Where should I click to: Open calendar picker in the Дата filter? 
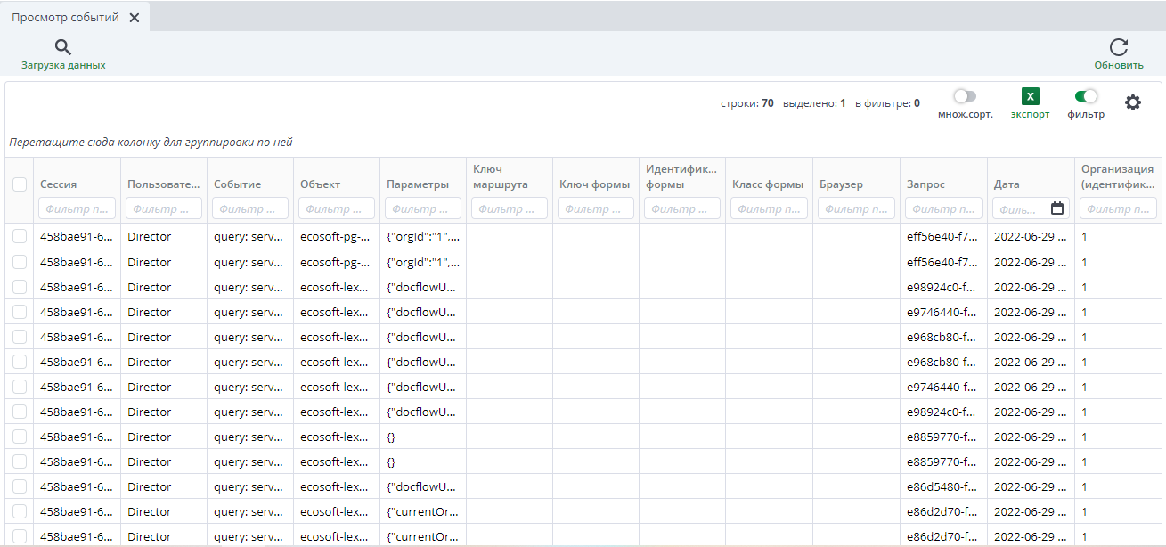pyautogui.click(x=1057, y=208)
